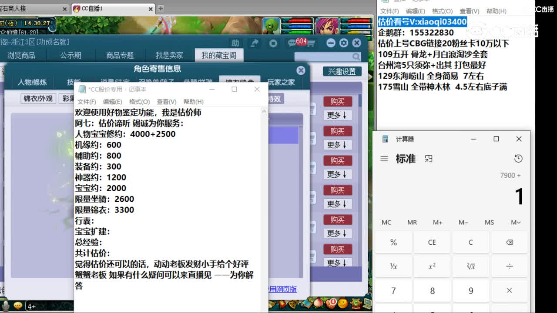The width and height of the screenshot is (557, 313).
Task: Open the calculator M memory list dropdown
Action: click(516, 222)
